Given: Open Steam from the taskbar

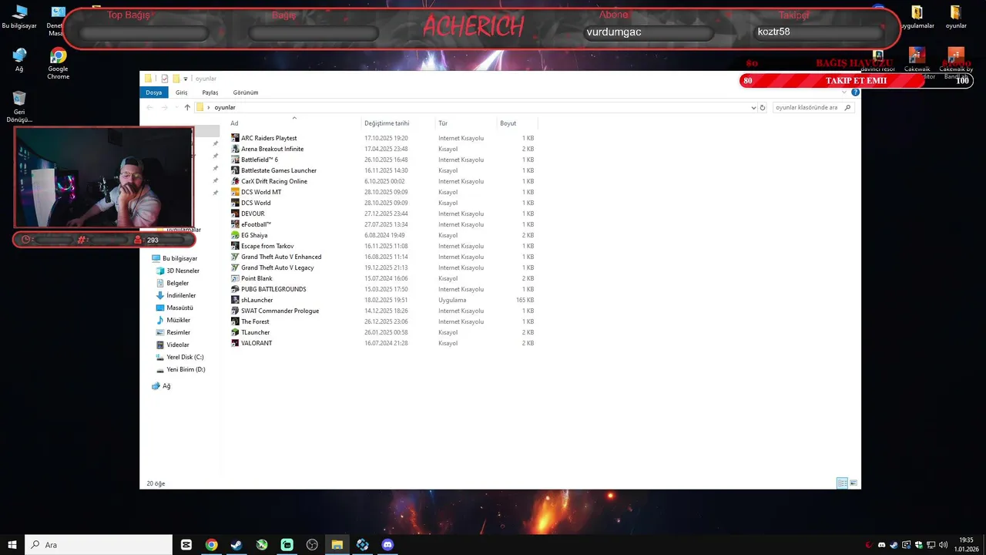Looking at the screenshot, I should tap(236, 545).
